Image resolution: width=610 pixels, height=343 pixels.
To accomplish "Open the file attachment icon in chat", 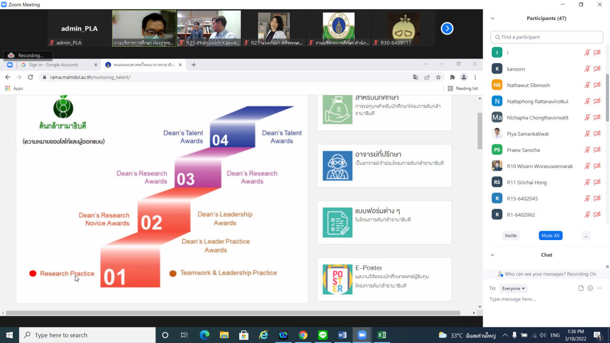I will coord(581,288).
